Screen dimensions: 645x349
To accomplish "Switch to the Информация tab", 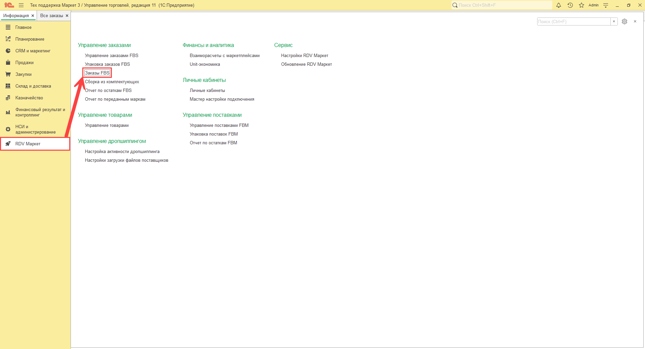I will 16,16.
